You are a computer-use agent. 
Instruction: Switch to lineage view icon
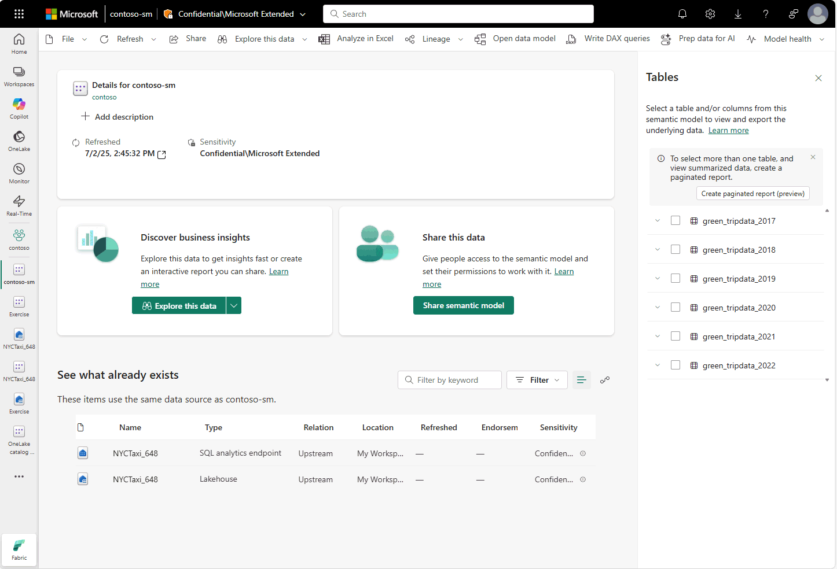[x=605, y=380]
